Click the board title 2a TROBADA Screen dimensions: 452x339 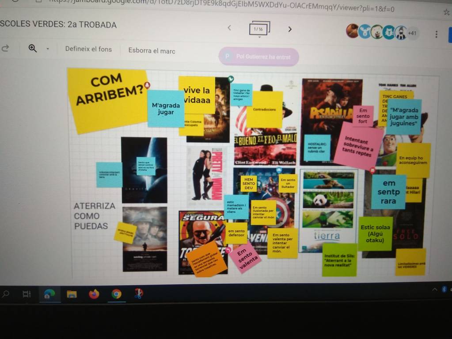(92, 25)
